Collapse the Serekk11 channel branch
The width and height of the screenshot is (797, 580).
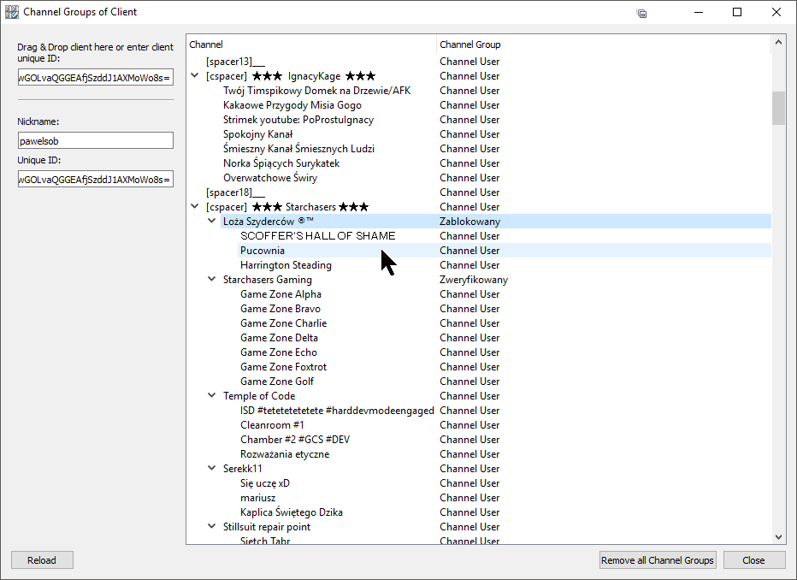tap(211, 469)
